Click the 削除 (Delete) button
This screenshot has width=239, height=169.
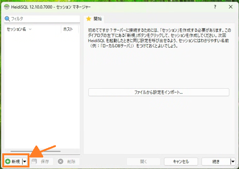pyautogui.click(x=69, y=162)
